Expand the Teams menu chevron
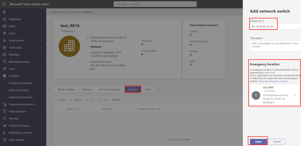 [x=40, y=26]
